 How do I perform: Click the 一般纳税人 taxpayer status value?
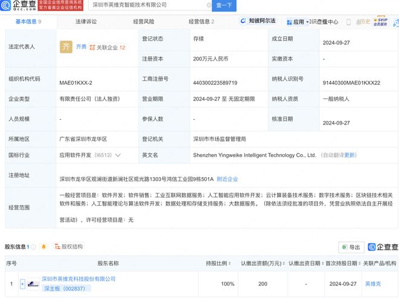[x=336, y=99]
